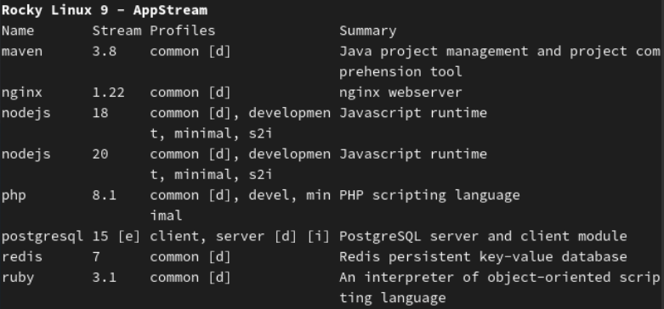Click the maven stream version 3.8
The width and height of the screenshot is (664, 309).
click(x=105, y=52)
